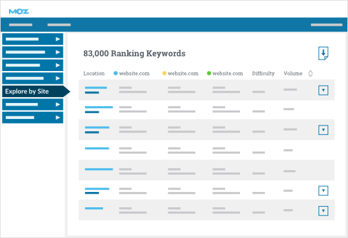The width and height of the screenshot is (348, 238).
Task: Click the blue dot website.com legend
Action: [x=132, y=74]
